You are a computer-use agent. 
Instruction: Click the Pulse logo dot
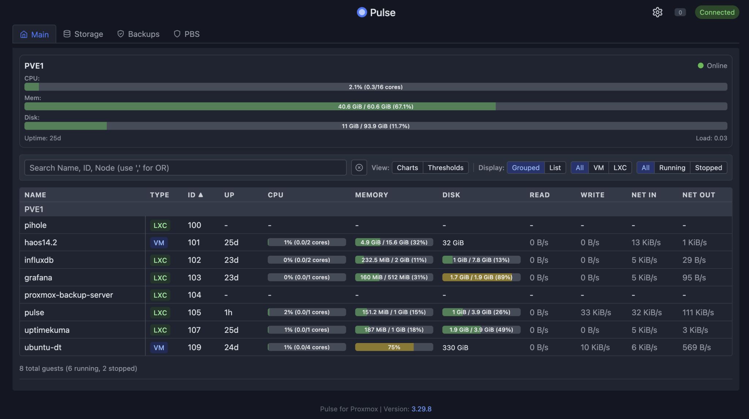tap(361, 12)
